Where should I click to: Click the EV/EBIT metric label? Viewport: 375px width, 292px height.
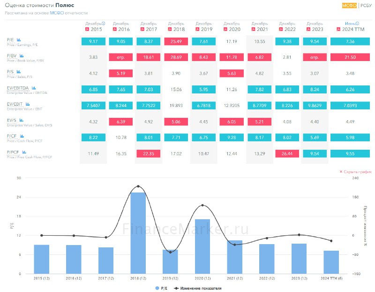coord(15,104)
